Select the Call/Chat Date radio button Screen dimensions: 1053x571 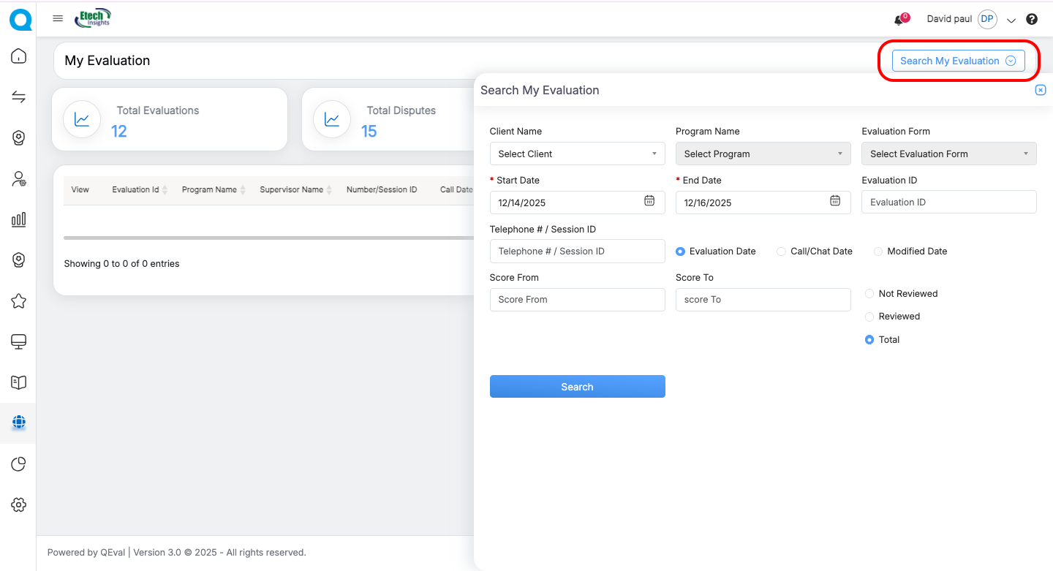(x=782, y=252)
